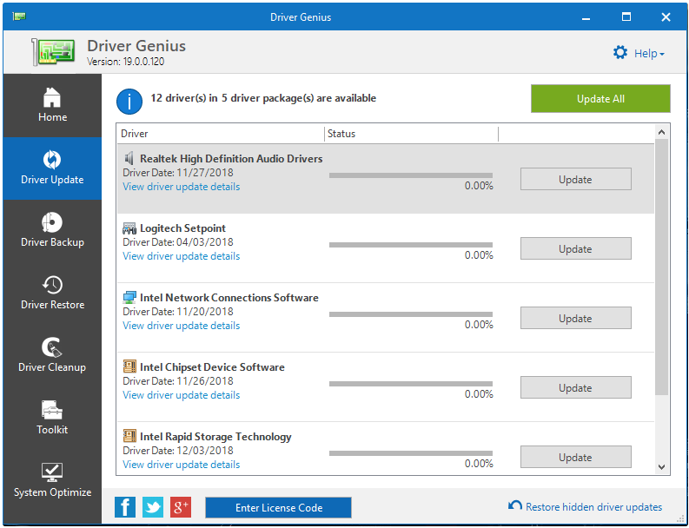This screenshot has height=528, width=689.
Task: Open the Help dropdown menu
Action: click(649, 54)
